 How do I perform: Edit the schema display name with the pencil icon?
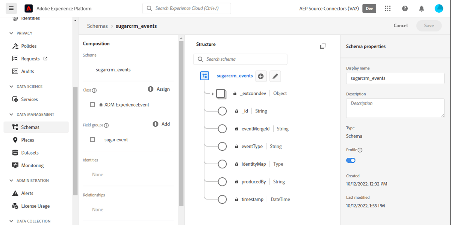pos(275,76)
